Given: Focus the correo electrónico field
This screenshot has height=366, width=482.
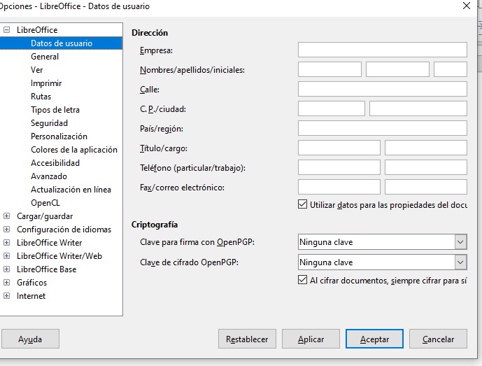Looking at the screenshot, I should pos(426,187).
